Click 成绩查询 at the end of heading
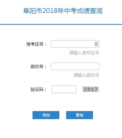The image size is (122, 138). point(90,11)
